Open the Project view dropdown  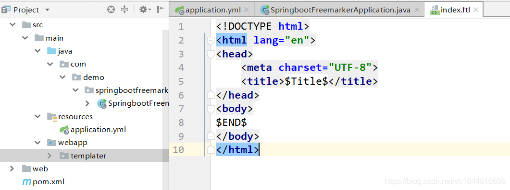click(48, 10)
